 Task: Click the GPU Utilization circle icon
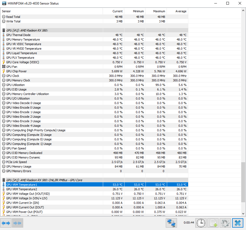(x=4, y=85)
